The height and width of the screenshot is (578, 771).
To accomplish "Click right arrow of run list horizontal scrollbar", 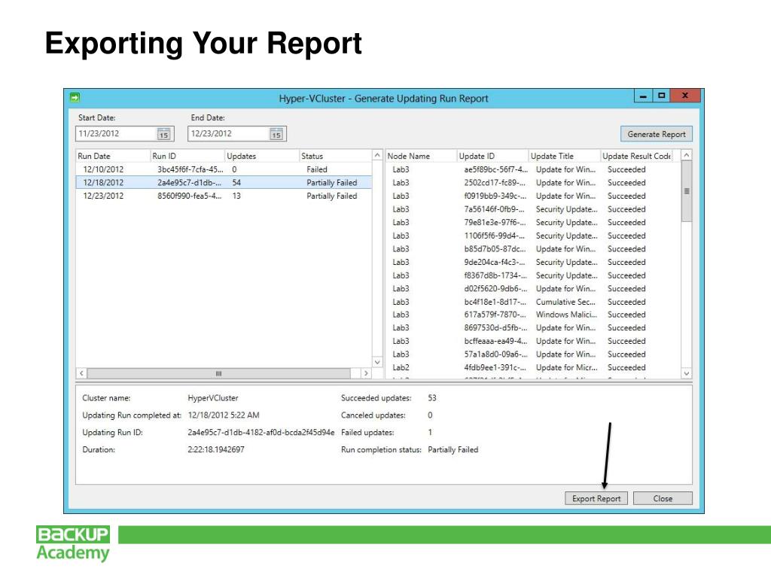I will 365,373.
